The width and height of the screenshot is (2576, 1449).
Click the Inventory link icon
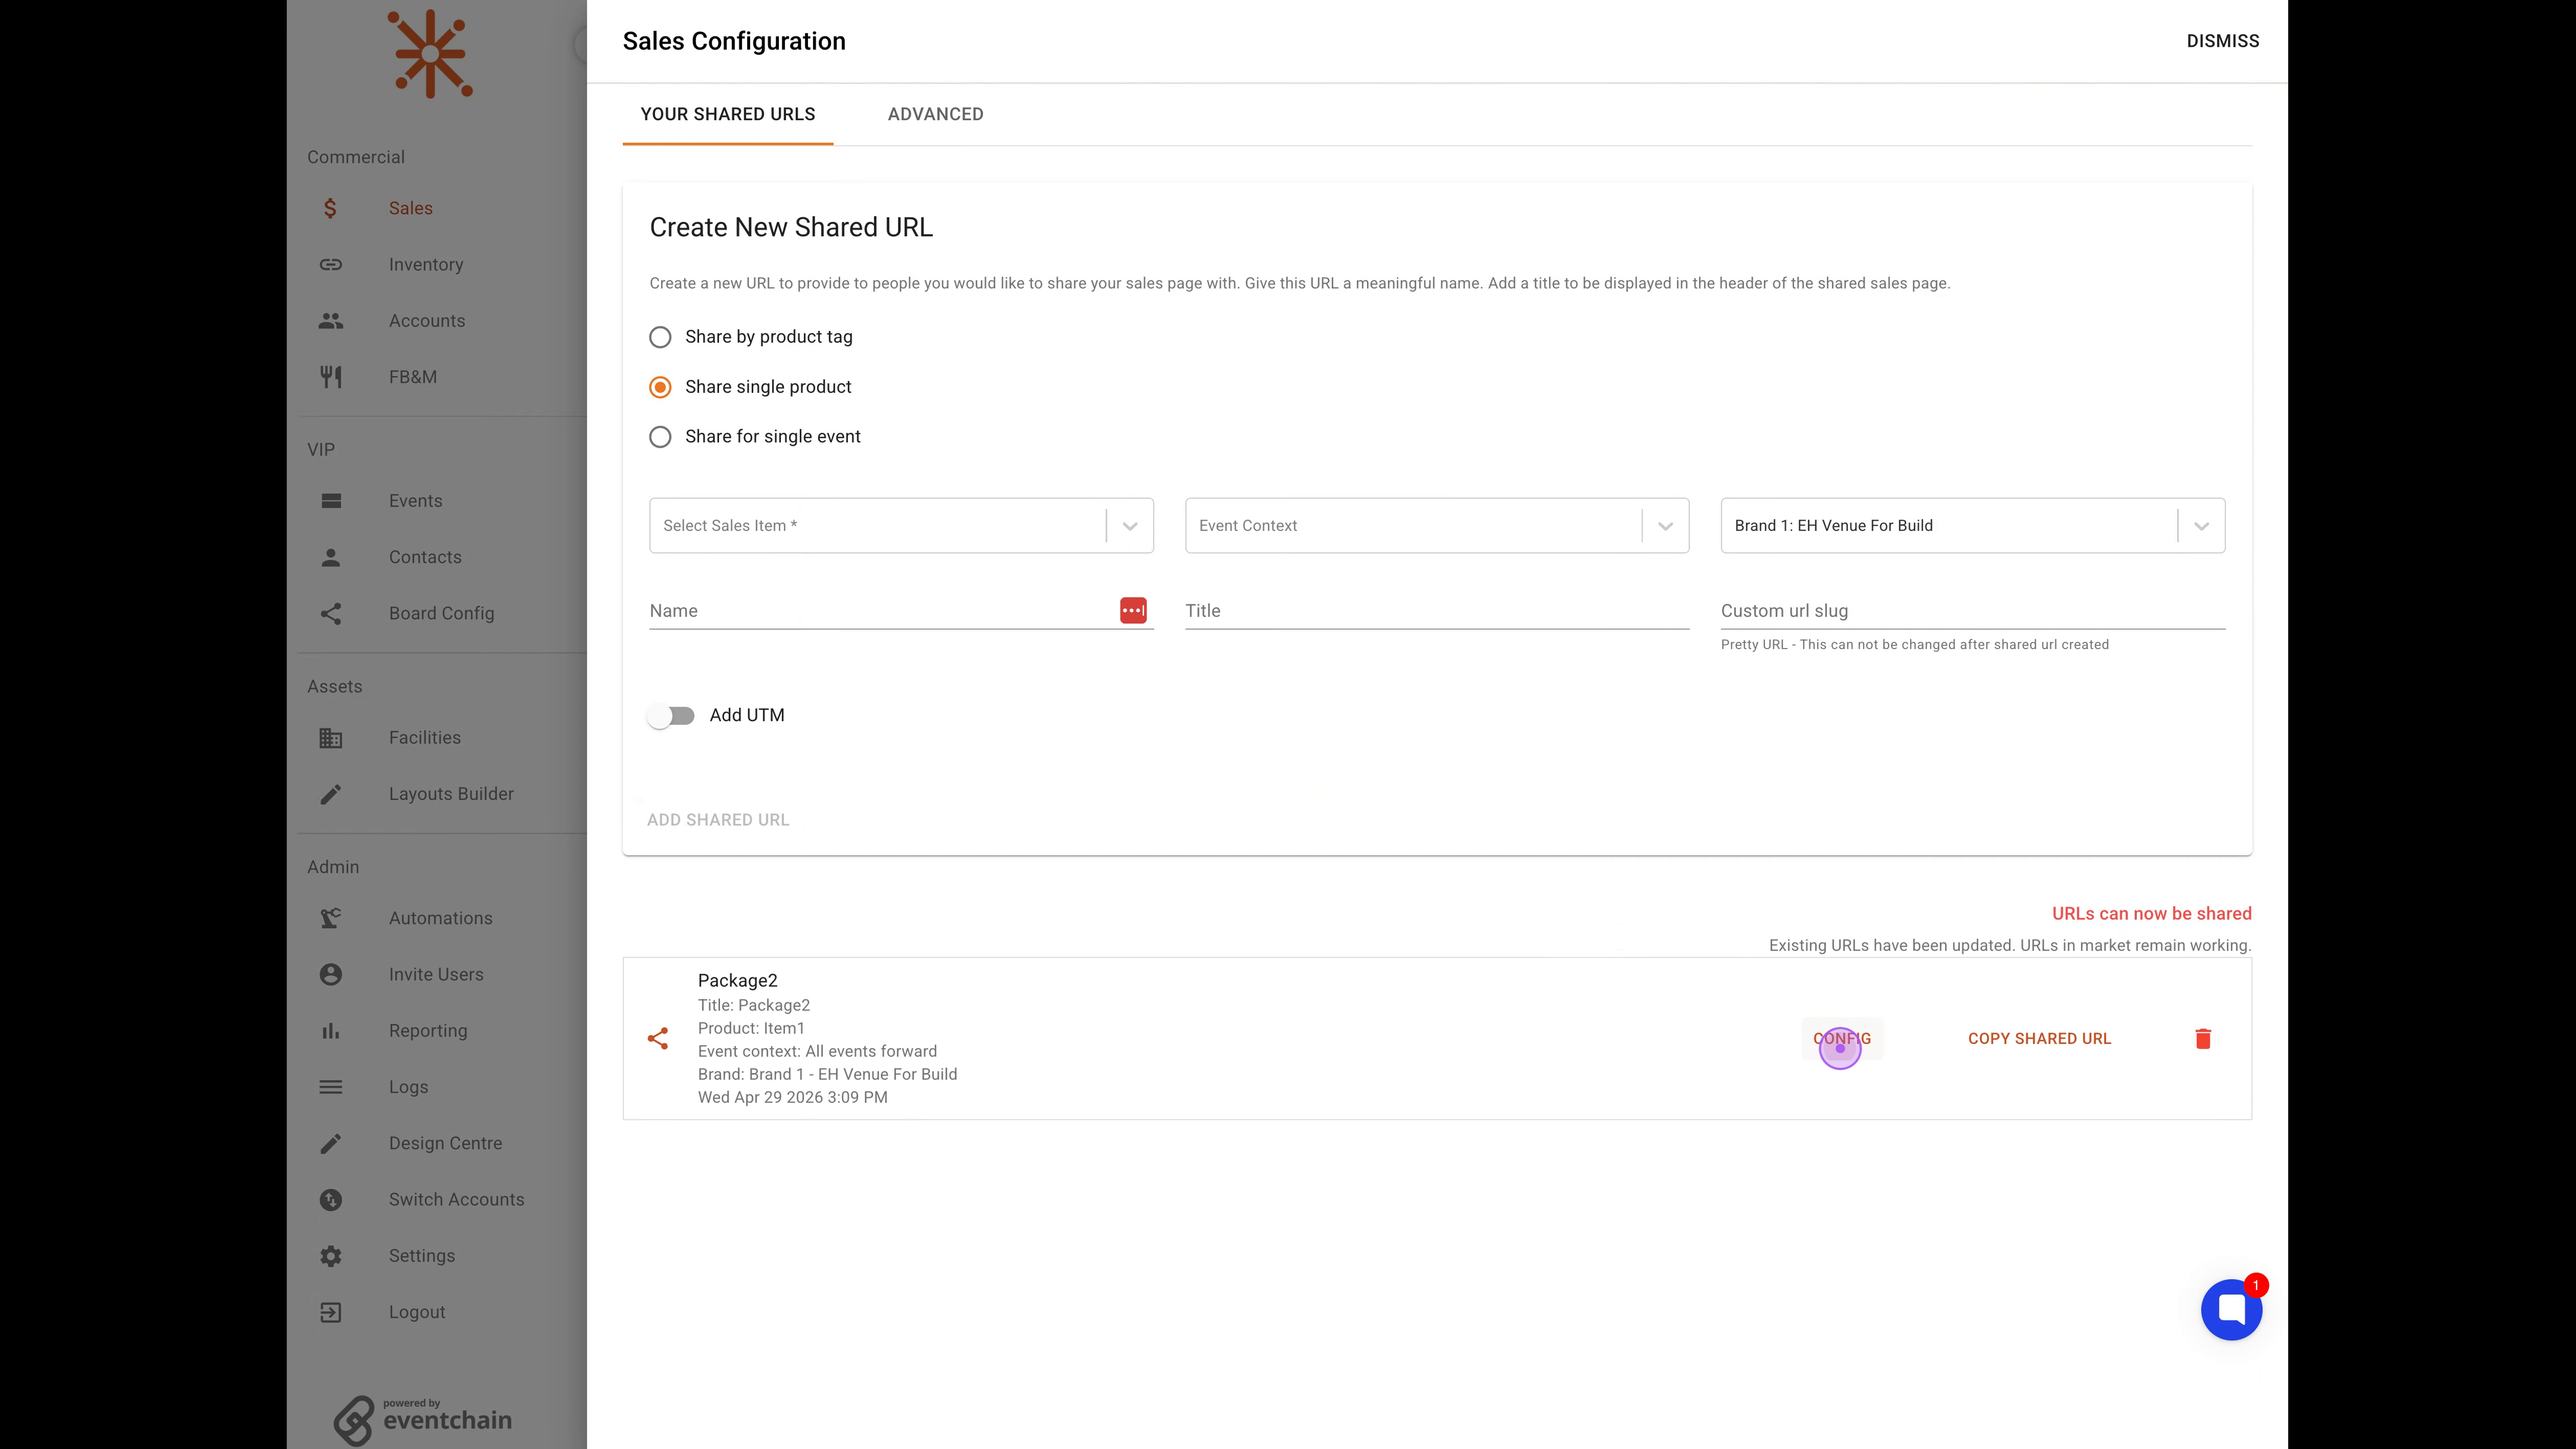coord(331,264)
